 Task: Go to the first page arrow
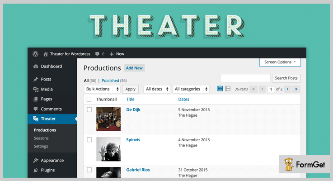253,89
